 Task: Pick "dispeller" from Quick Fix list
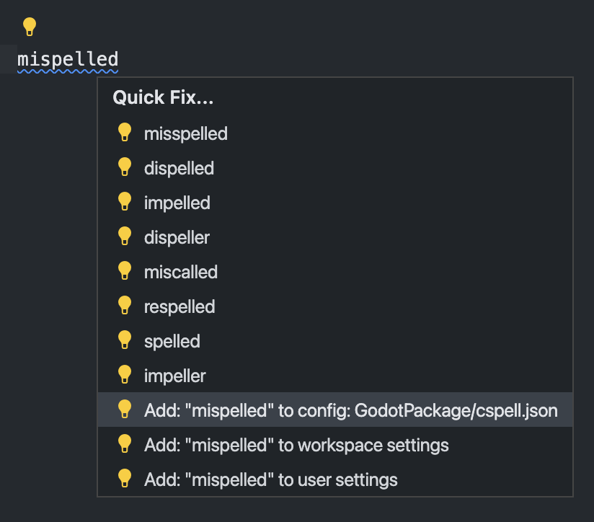(x=177, y=237)
